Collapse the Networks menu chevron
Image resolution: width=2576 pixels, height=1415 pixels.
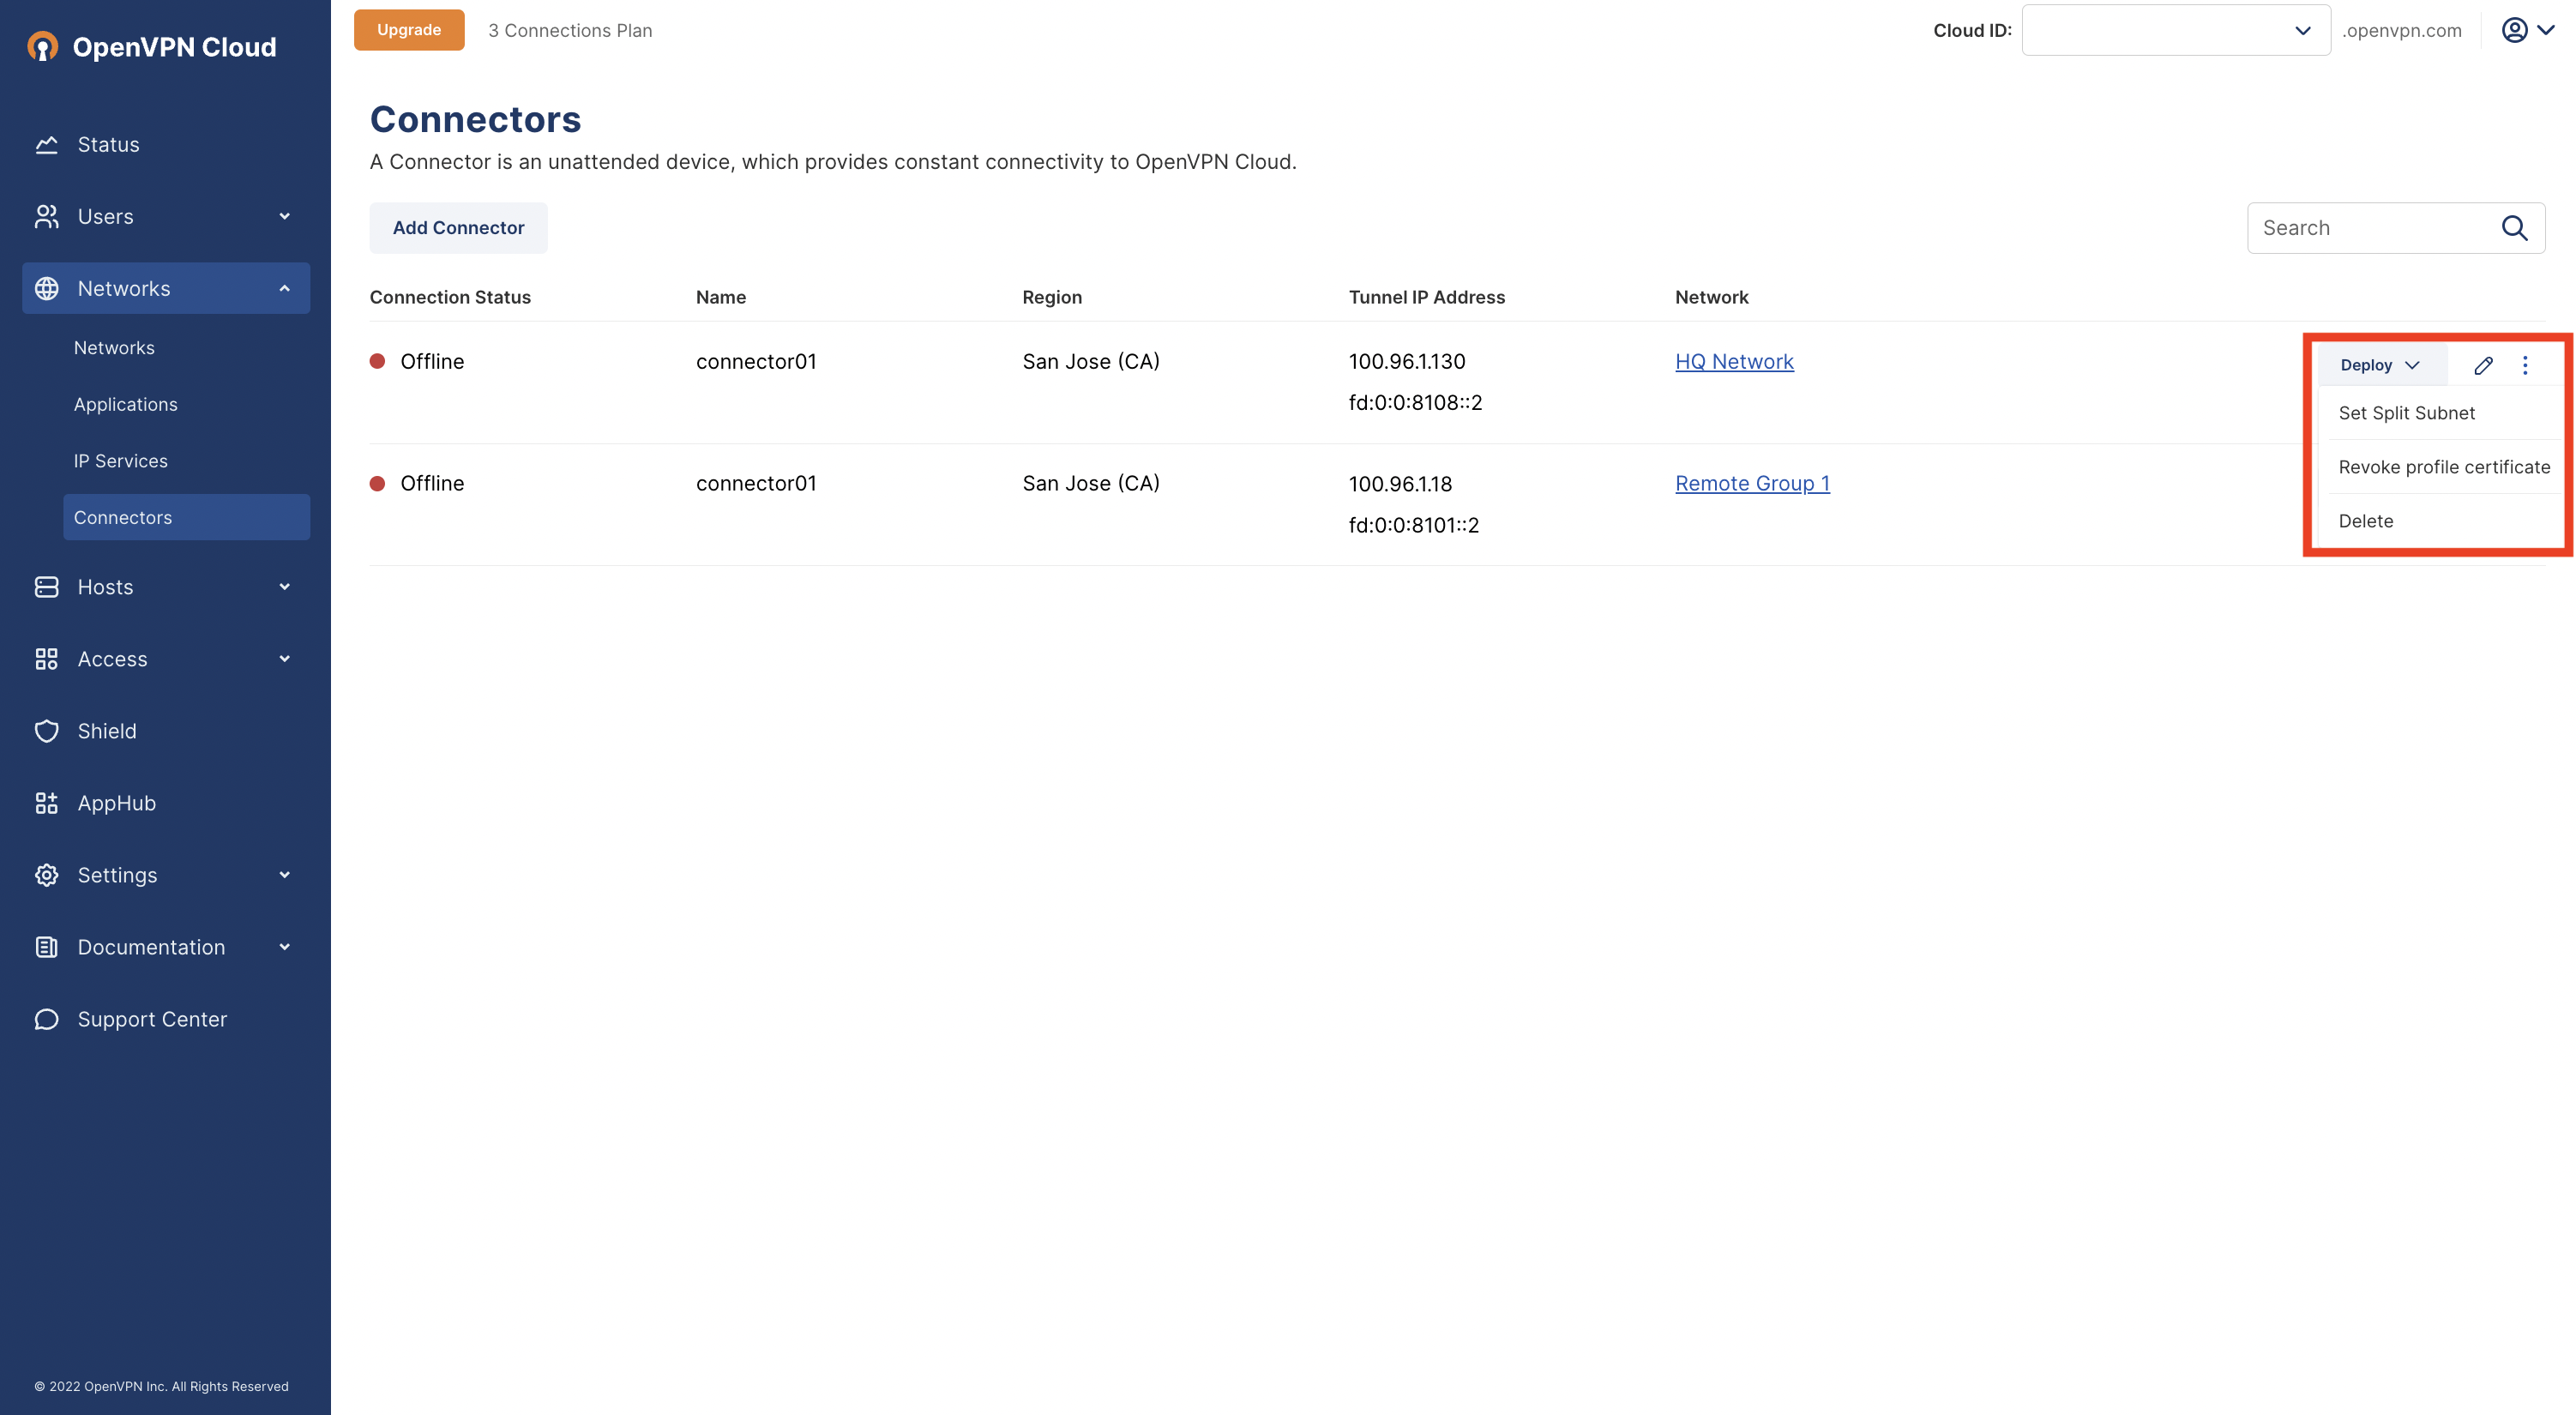tap(284, 288)
